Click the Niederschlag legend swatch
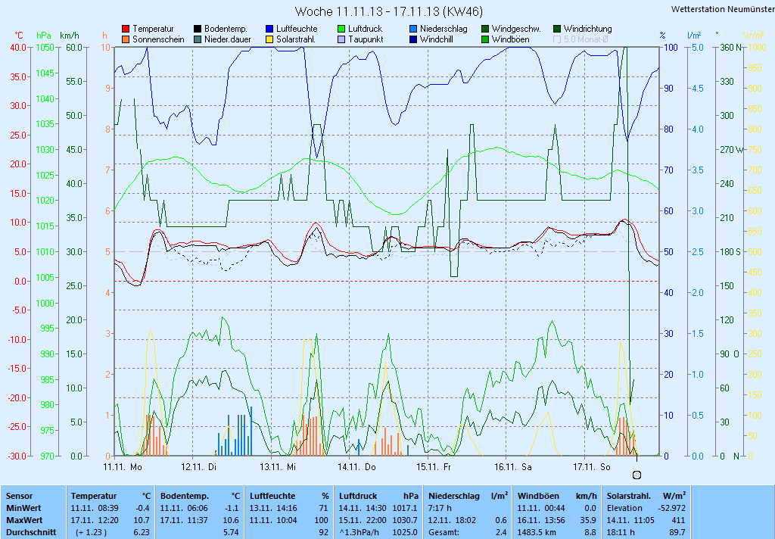The image size is (775, 539). pos(413,29)
